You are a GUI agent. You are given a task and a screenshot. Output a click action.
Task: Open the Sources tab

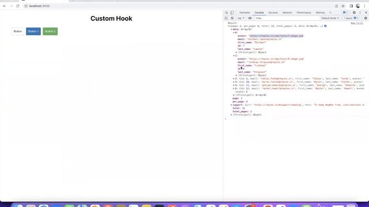click(273, 13)
